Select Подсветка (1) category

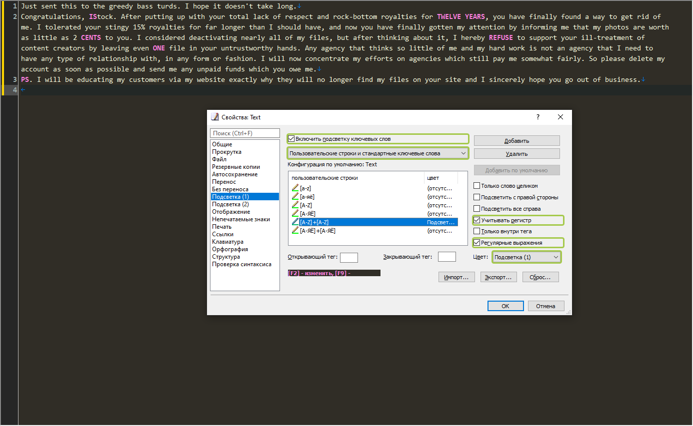(x=244, y=197)
